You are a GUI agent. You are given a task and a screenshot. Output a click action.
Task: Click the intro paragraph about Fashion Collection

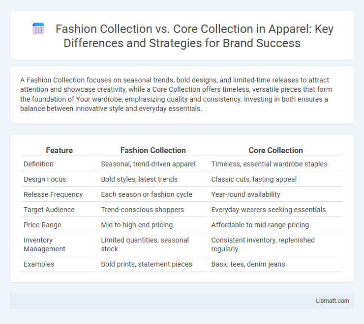pos(176,94)
